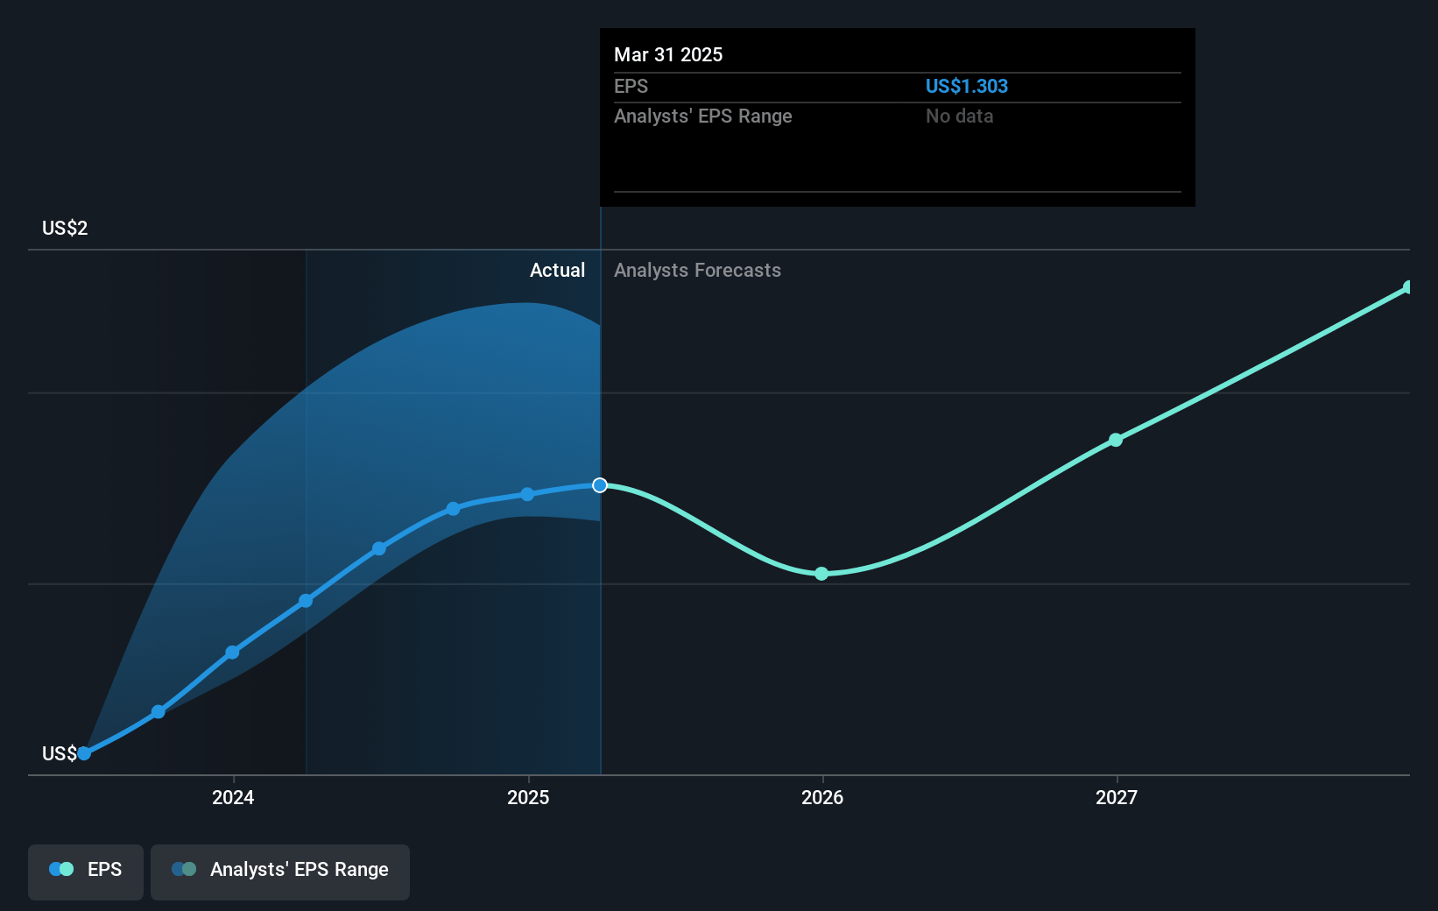Click the No data text in tooltip
The height and width of the screenshot is (911, 1438).
pyautogui.click(x=960, y=116)
